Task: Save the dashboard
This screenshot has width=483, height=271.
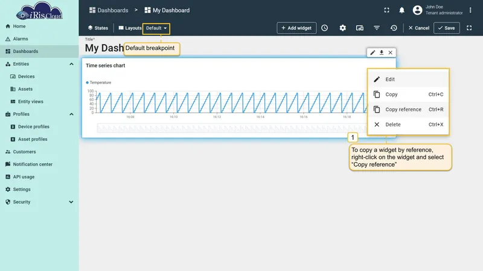Action: tap(447, 28)
